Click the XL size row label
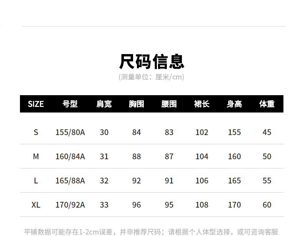The width and height of the screenshot is (303, 236). (36, 205)
